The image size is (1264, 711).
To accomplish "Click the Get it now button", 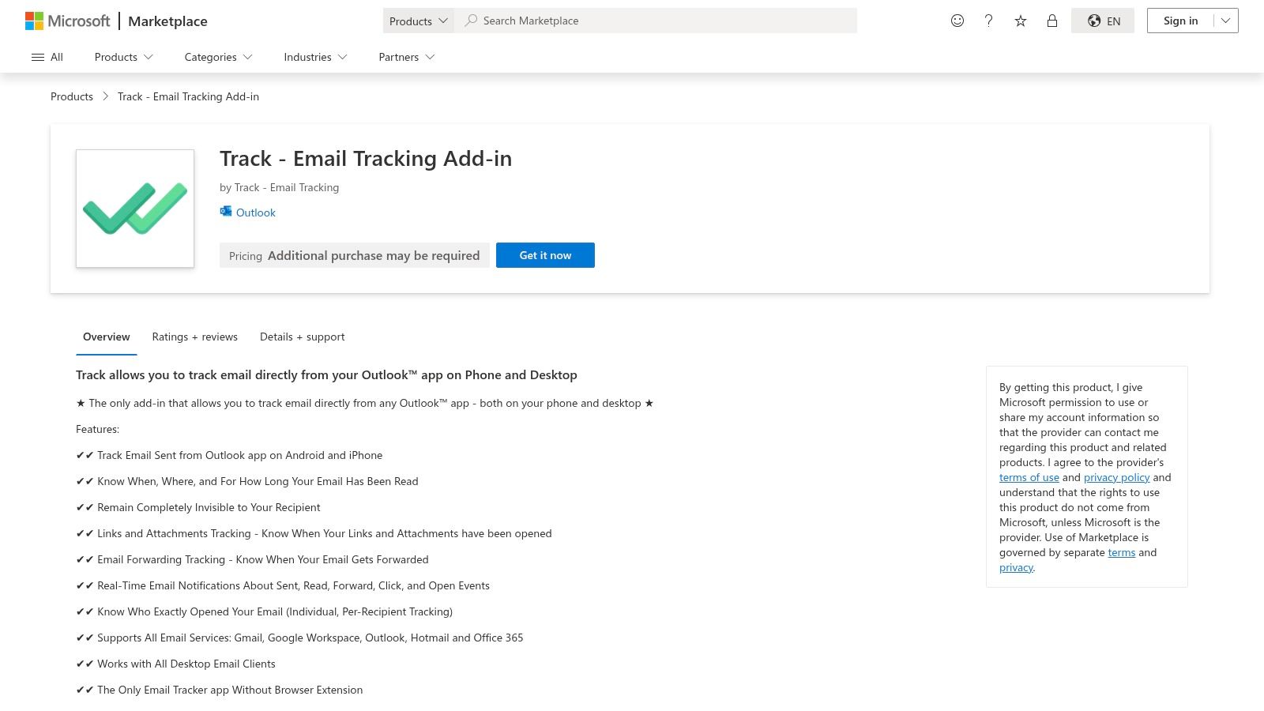I will pos(545,254).
